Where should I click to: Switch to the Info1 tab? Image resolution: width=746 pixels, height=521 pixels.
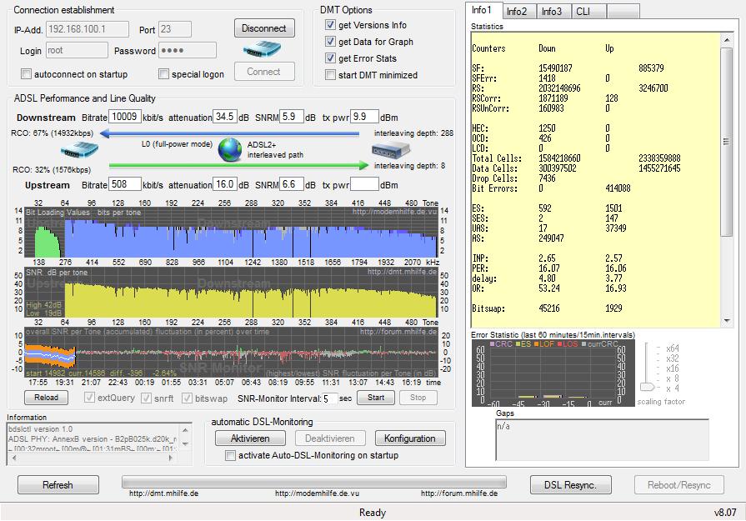[483, 11]
